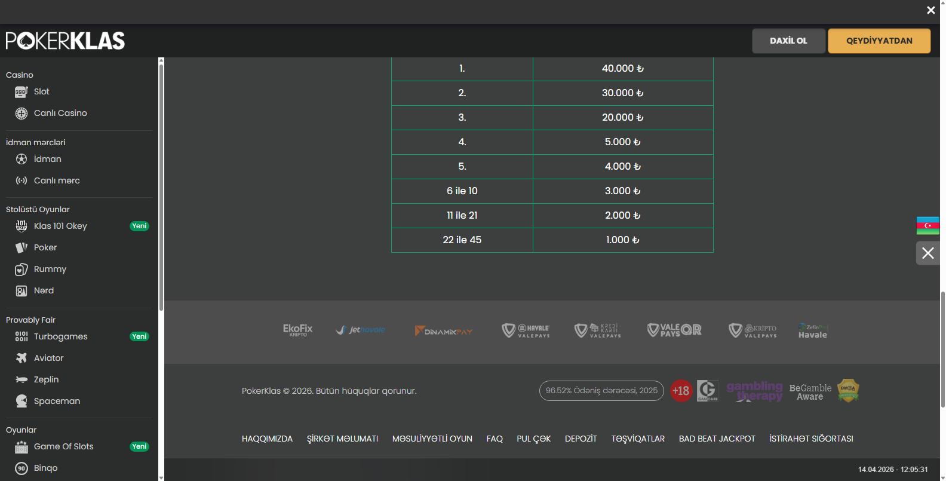This screenshot has height=481, width=946.
Task: Click the 40.000 ₺ first place prize
Action: coord(623,69)
